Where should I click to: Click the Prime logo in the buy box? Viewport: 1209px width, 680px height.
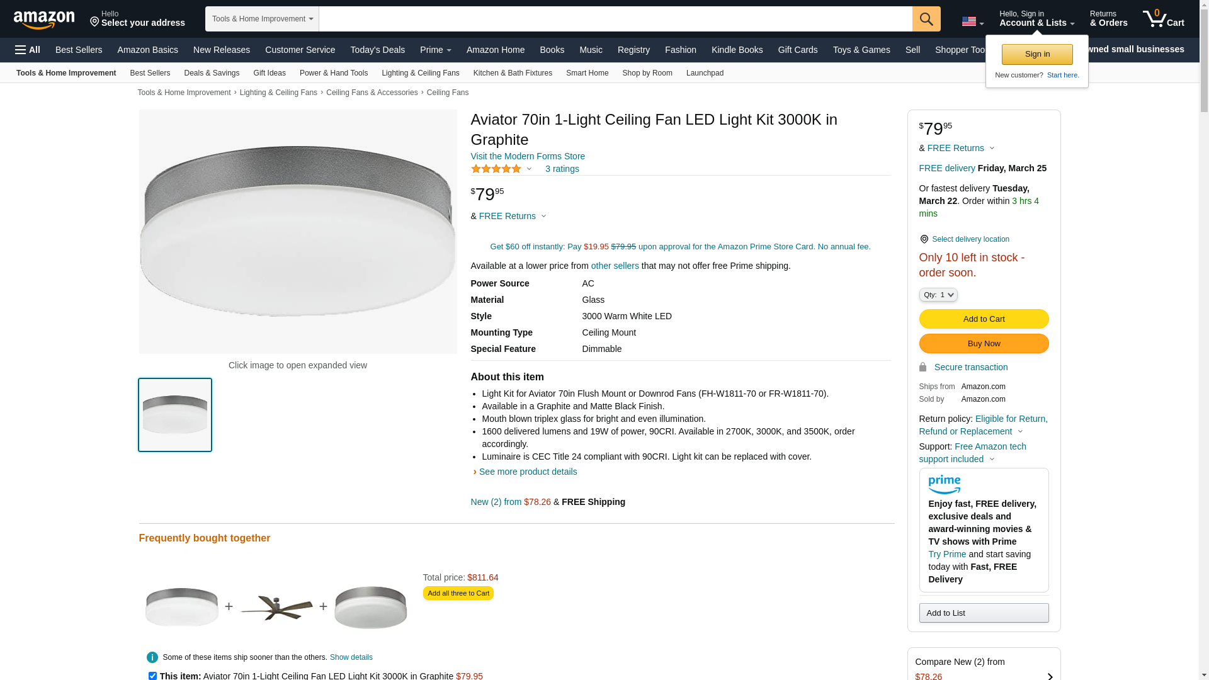click(944, 484)
